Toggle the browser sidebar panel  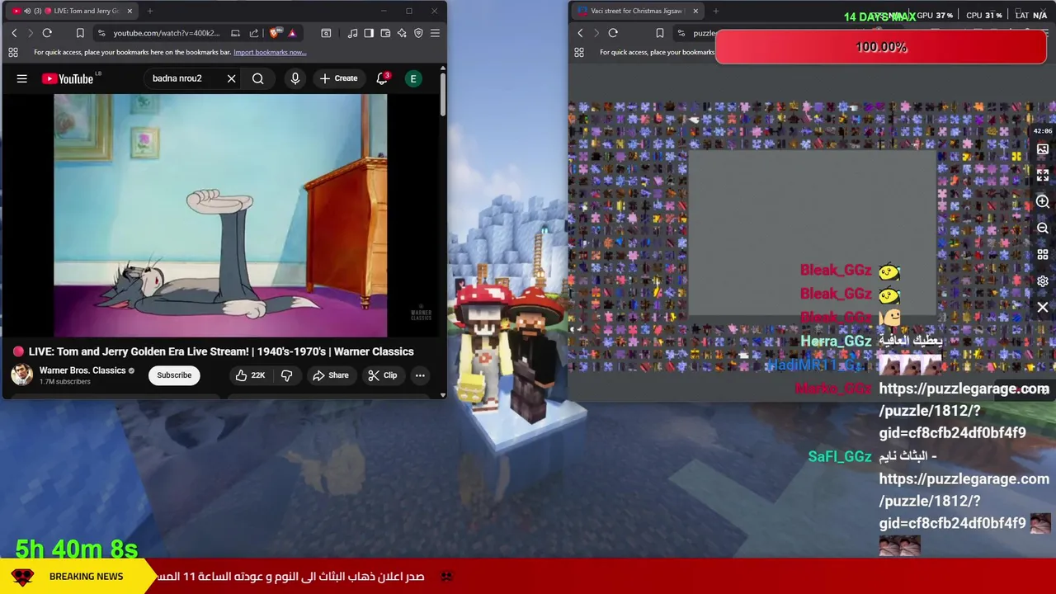369,33
